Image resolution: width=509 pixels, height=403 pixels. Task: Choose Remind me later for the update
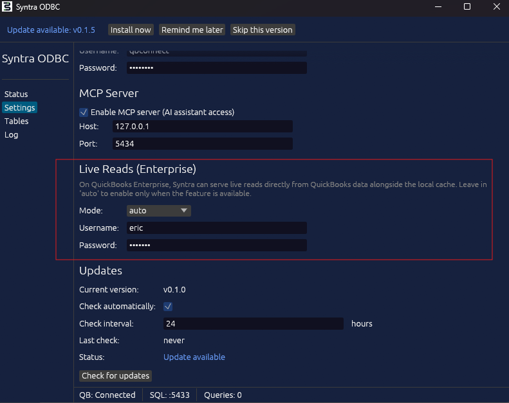pyautogui.click(x=192, y=30)
